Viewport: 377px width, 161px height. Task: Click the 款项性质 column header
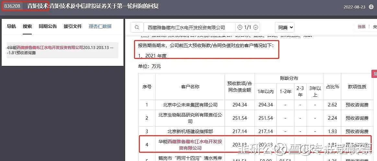pos(357,87)
